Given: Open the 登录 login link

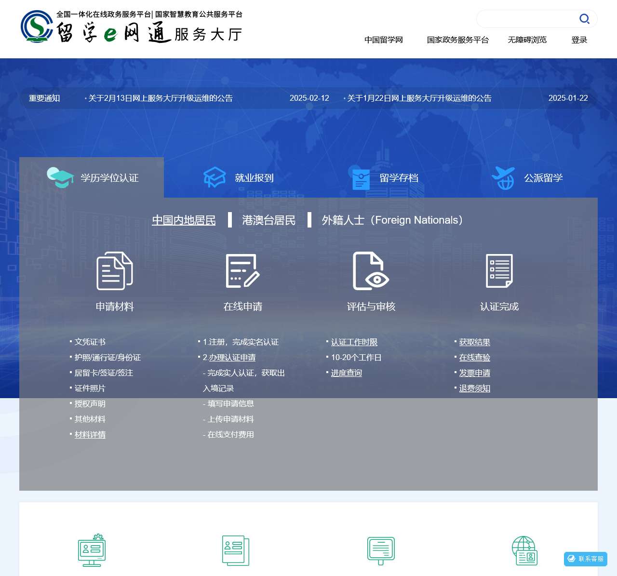Looking at the screenshot, I should click(579, 40).
